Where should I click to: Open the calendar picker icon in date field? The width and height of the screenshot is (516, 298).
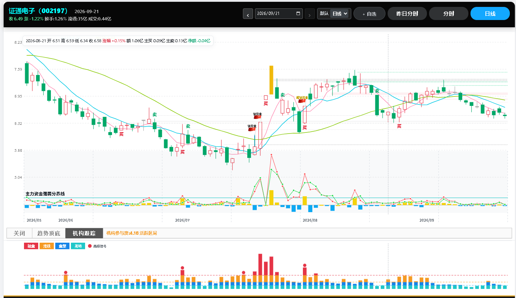coord(298,14)
